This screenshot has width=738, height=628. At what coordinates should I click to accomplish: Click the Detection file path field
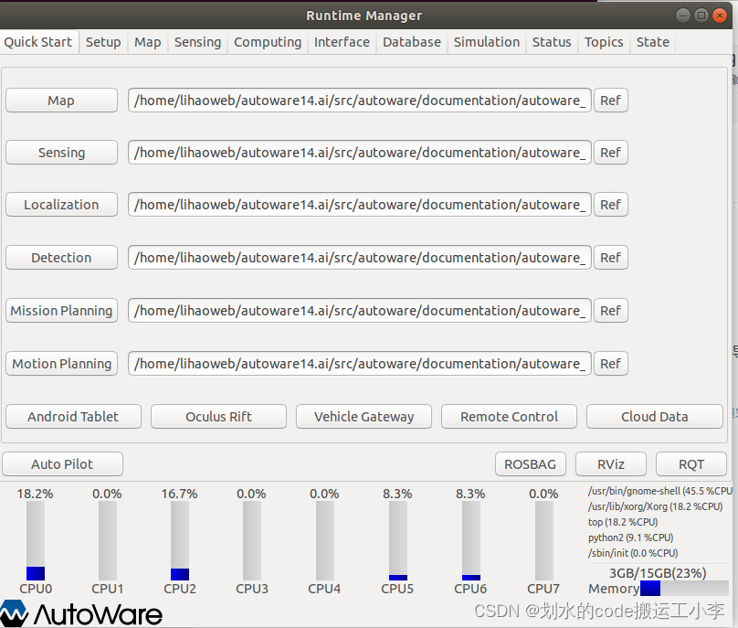[360, 258]
